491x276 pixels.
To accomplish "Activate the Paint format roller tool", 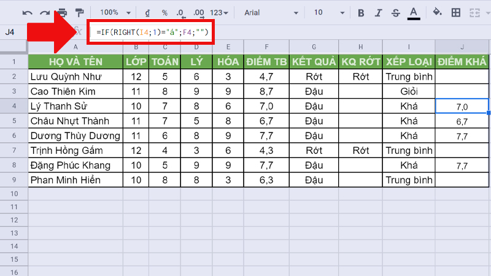I will [x=79, y=12].
